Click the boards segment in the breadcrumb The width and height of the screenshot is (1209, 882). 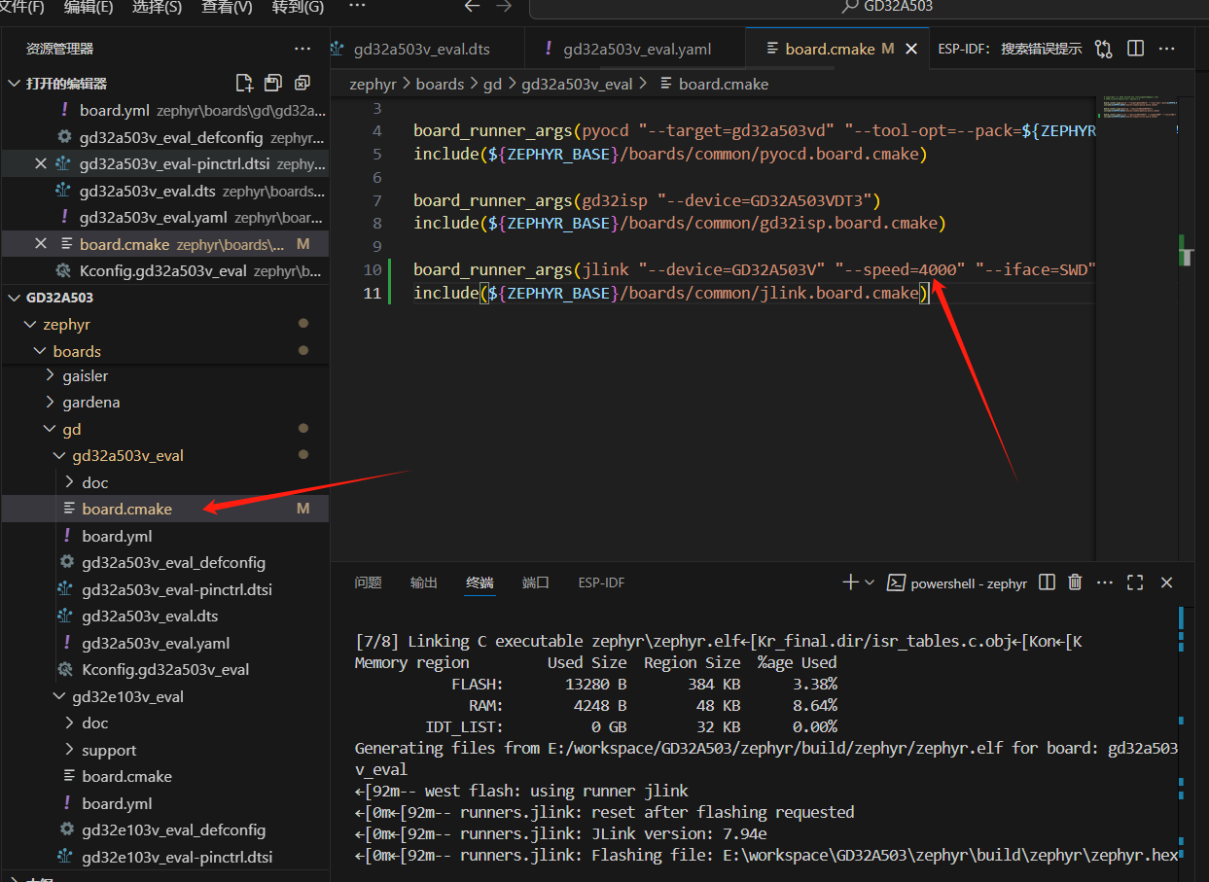pyautogui.click(x=440, y=85)
